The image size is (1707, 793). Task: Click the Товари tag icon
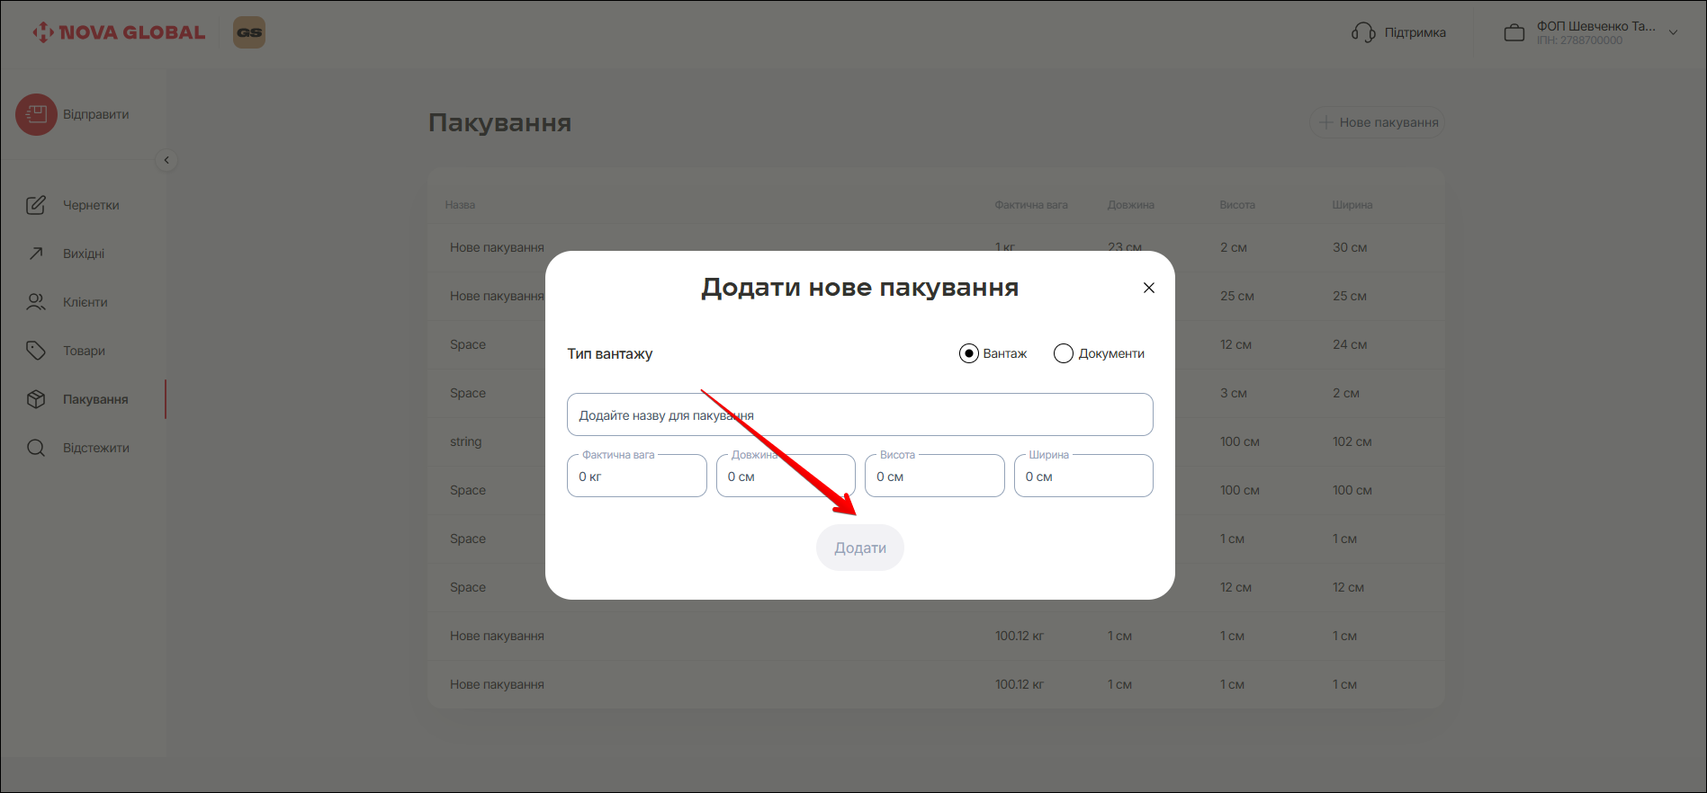[36, 351]
